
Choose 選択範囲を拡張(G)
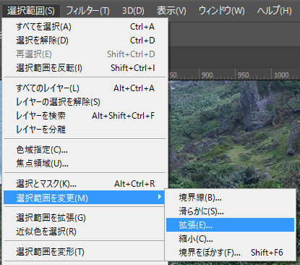pyautogui.click(x=84, y=218)
